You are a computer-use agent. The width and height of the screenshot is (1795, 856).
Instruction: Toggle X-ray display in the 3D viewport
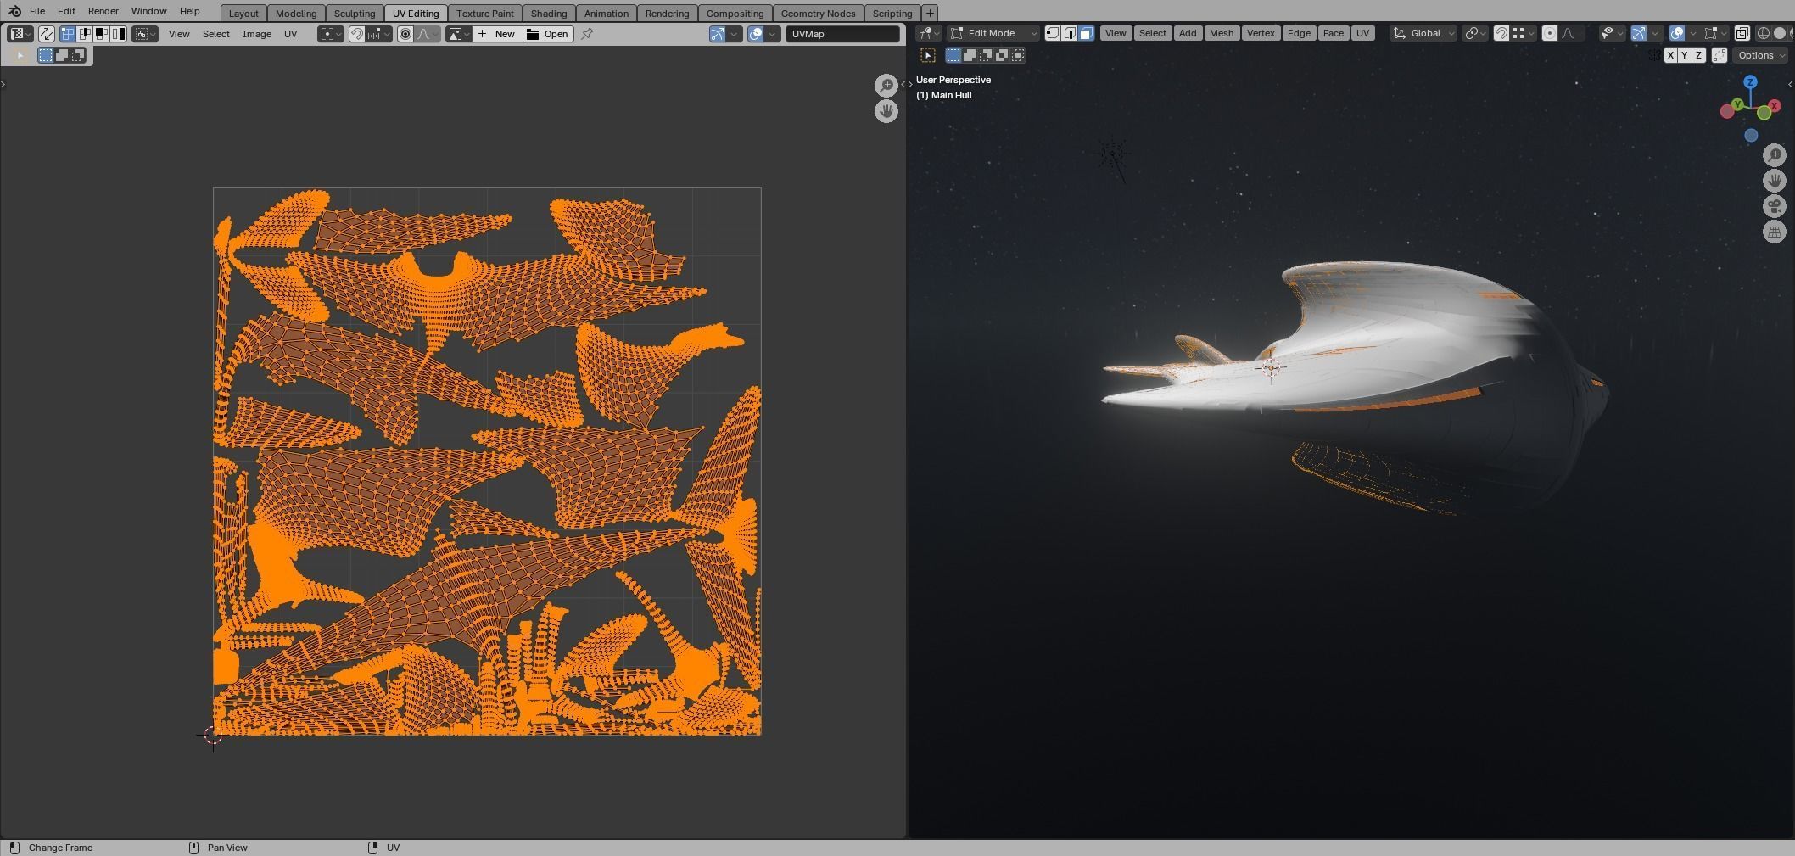point(1742,33)
